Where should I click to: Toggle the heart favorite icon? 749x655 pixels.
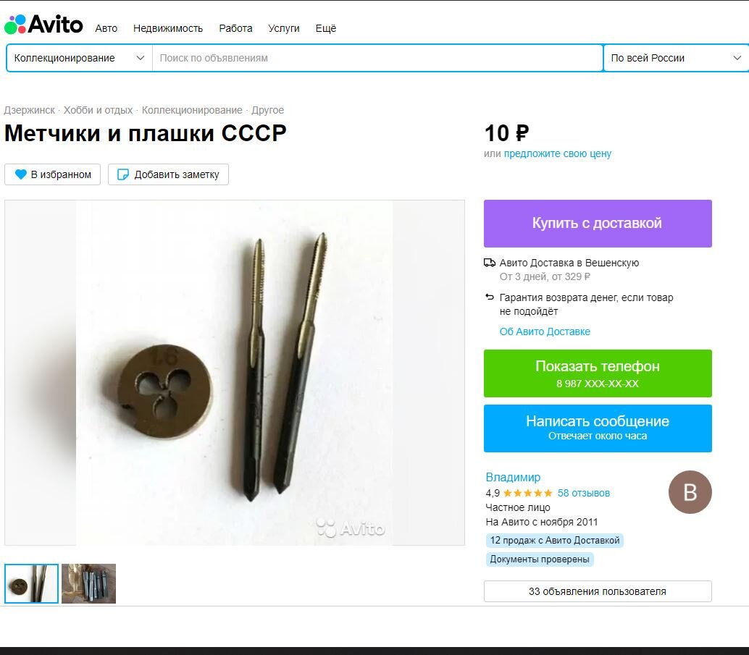(20, 174)
